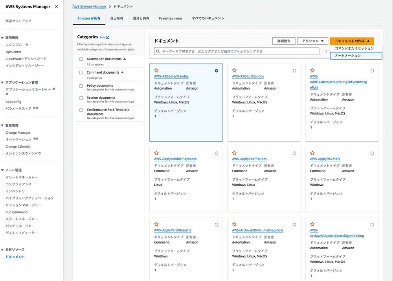The width and height of the screenshot is (393, 281).
Task: Select AWS-ApplyDSCMofs radio button
Action: click(x=372, y=153)
